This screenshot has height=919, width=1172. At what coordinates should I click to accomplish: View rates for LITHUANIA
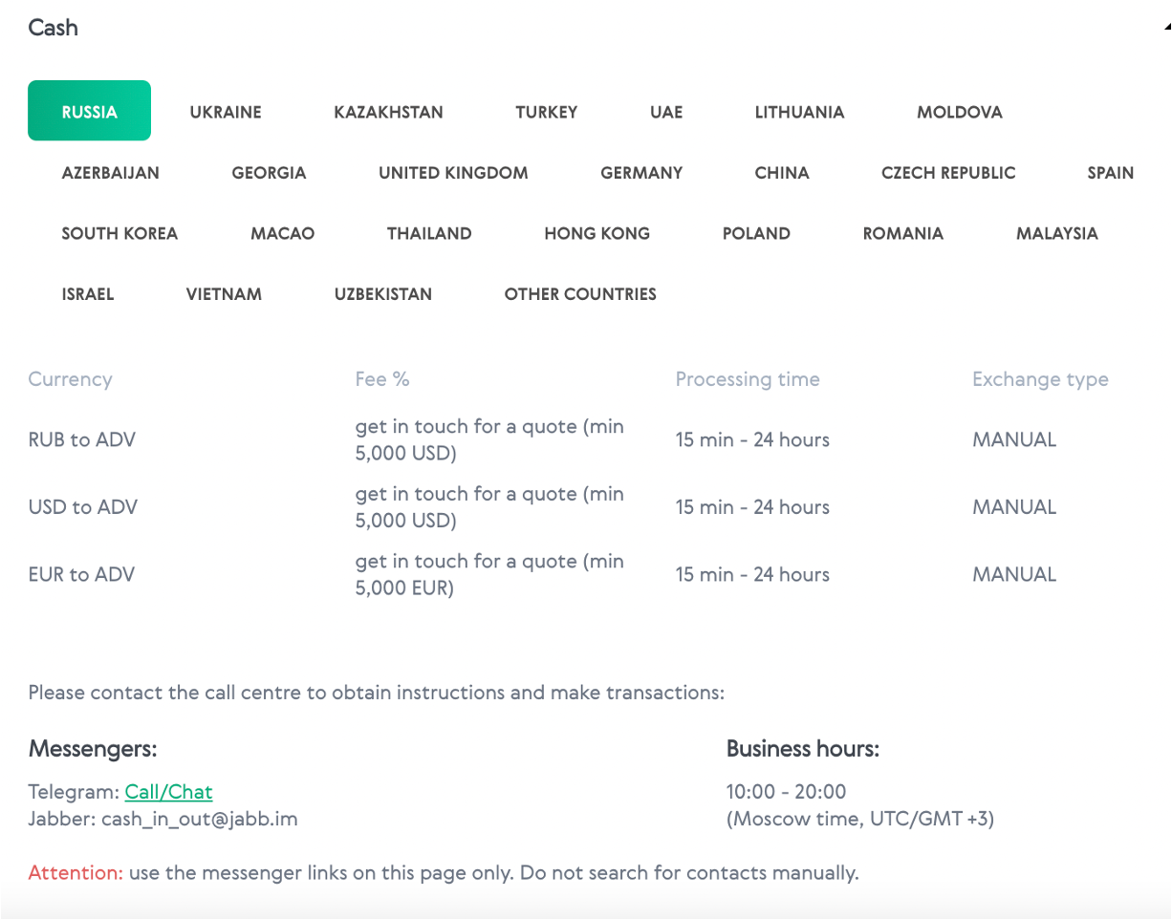[x=799, y=112]
